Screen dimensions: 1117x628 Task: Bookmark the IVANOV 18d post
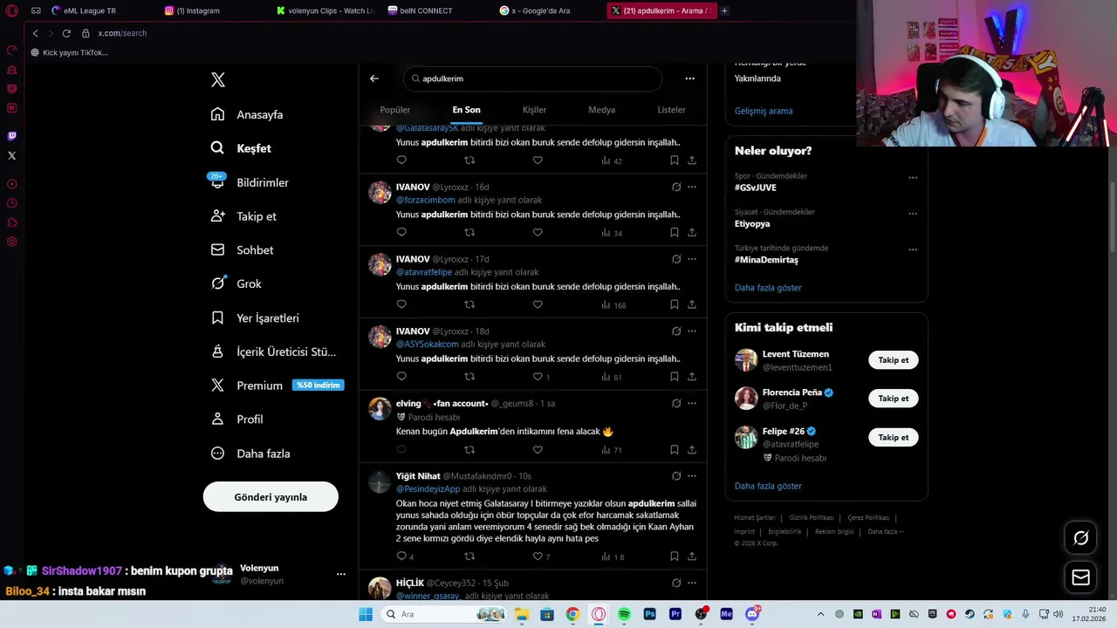[675, 377]
